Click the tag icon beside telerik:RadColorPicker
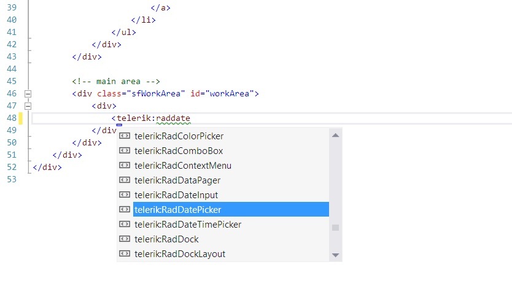This screenshot has height=289, width=512. click(x=125, y=136)
